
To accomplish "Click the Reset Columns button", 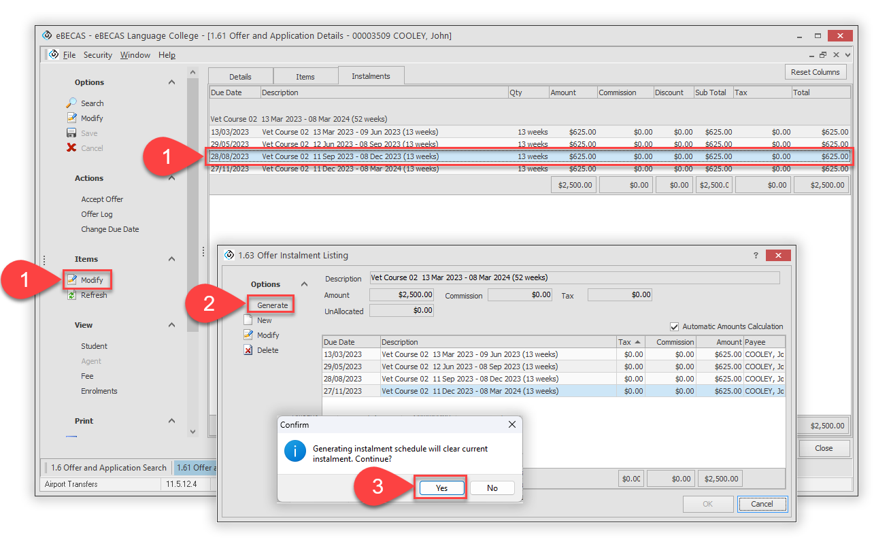I will click(x=816, y=72).
